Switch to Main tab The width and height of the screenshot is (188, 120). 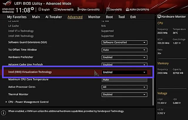tap(36, 17)
